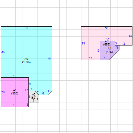Image resolution: width=133 pixels, height=133 pixels.
Task: Pick the A3 (555) area label
Action: [x=107, y=43]
